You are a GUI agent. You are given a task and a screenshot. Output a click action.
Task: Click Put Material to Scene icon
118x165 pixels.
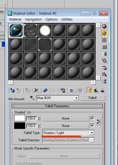[x=19, y=91]
